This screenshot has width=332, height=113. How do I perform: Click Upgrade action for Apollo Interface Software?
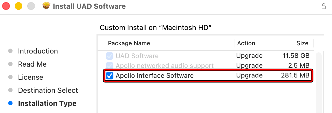pos(250,76)
